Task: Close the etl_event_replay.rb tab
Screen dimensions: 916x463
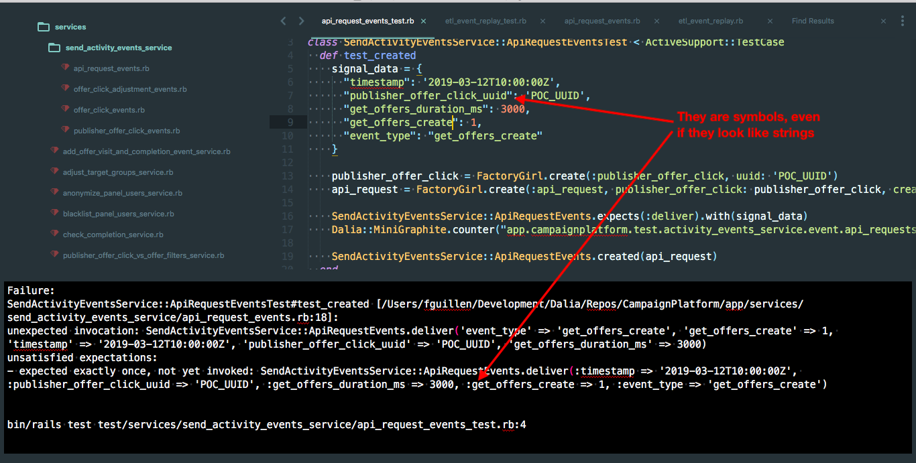Action: pyautogui.click(x=770, y=21)
